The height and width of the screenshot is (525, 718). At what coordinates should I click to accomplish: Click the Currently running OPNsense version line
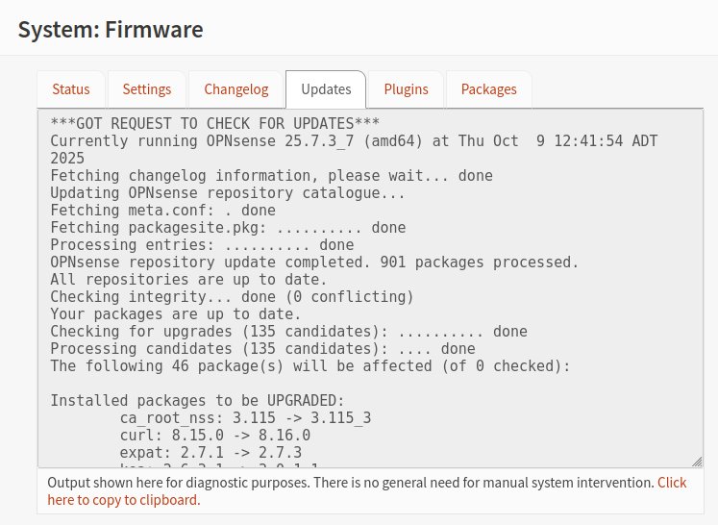click(x=354, y=141)
